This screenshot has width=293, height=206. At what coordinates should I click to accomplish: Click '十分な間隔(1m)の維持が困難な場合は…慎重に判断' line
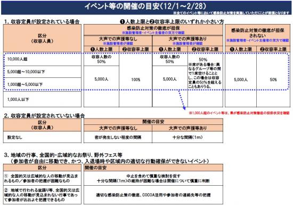point(153,181)
